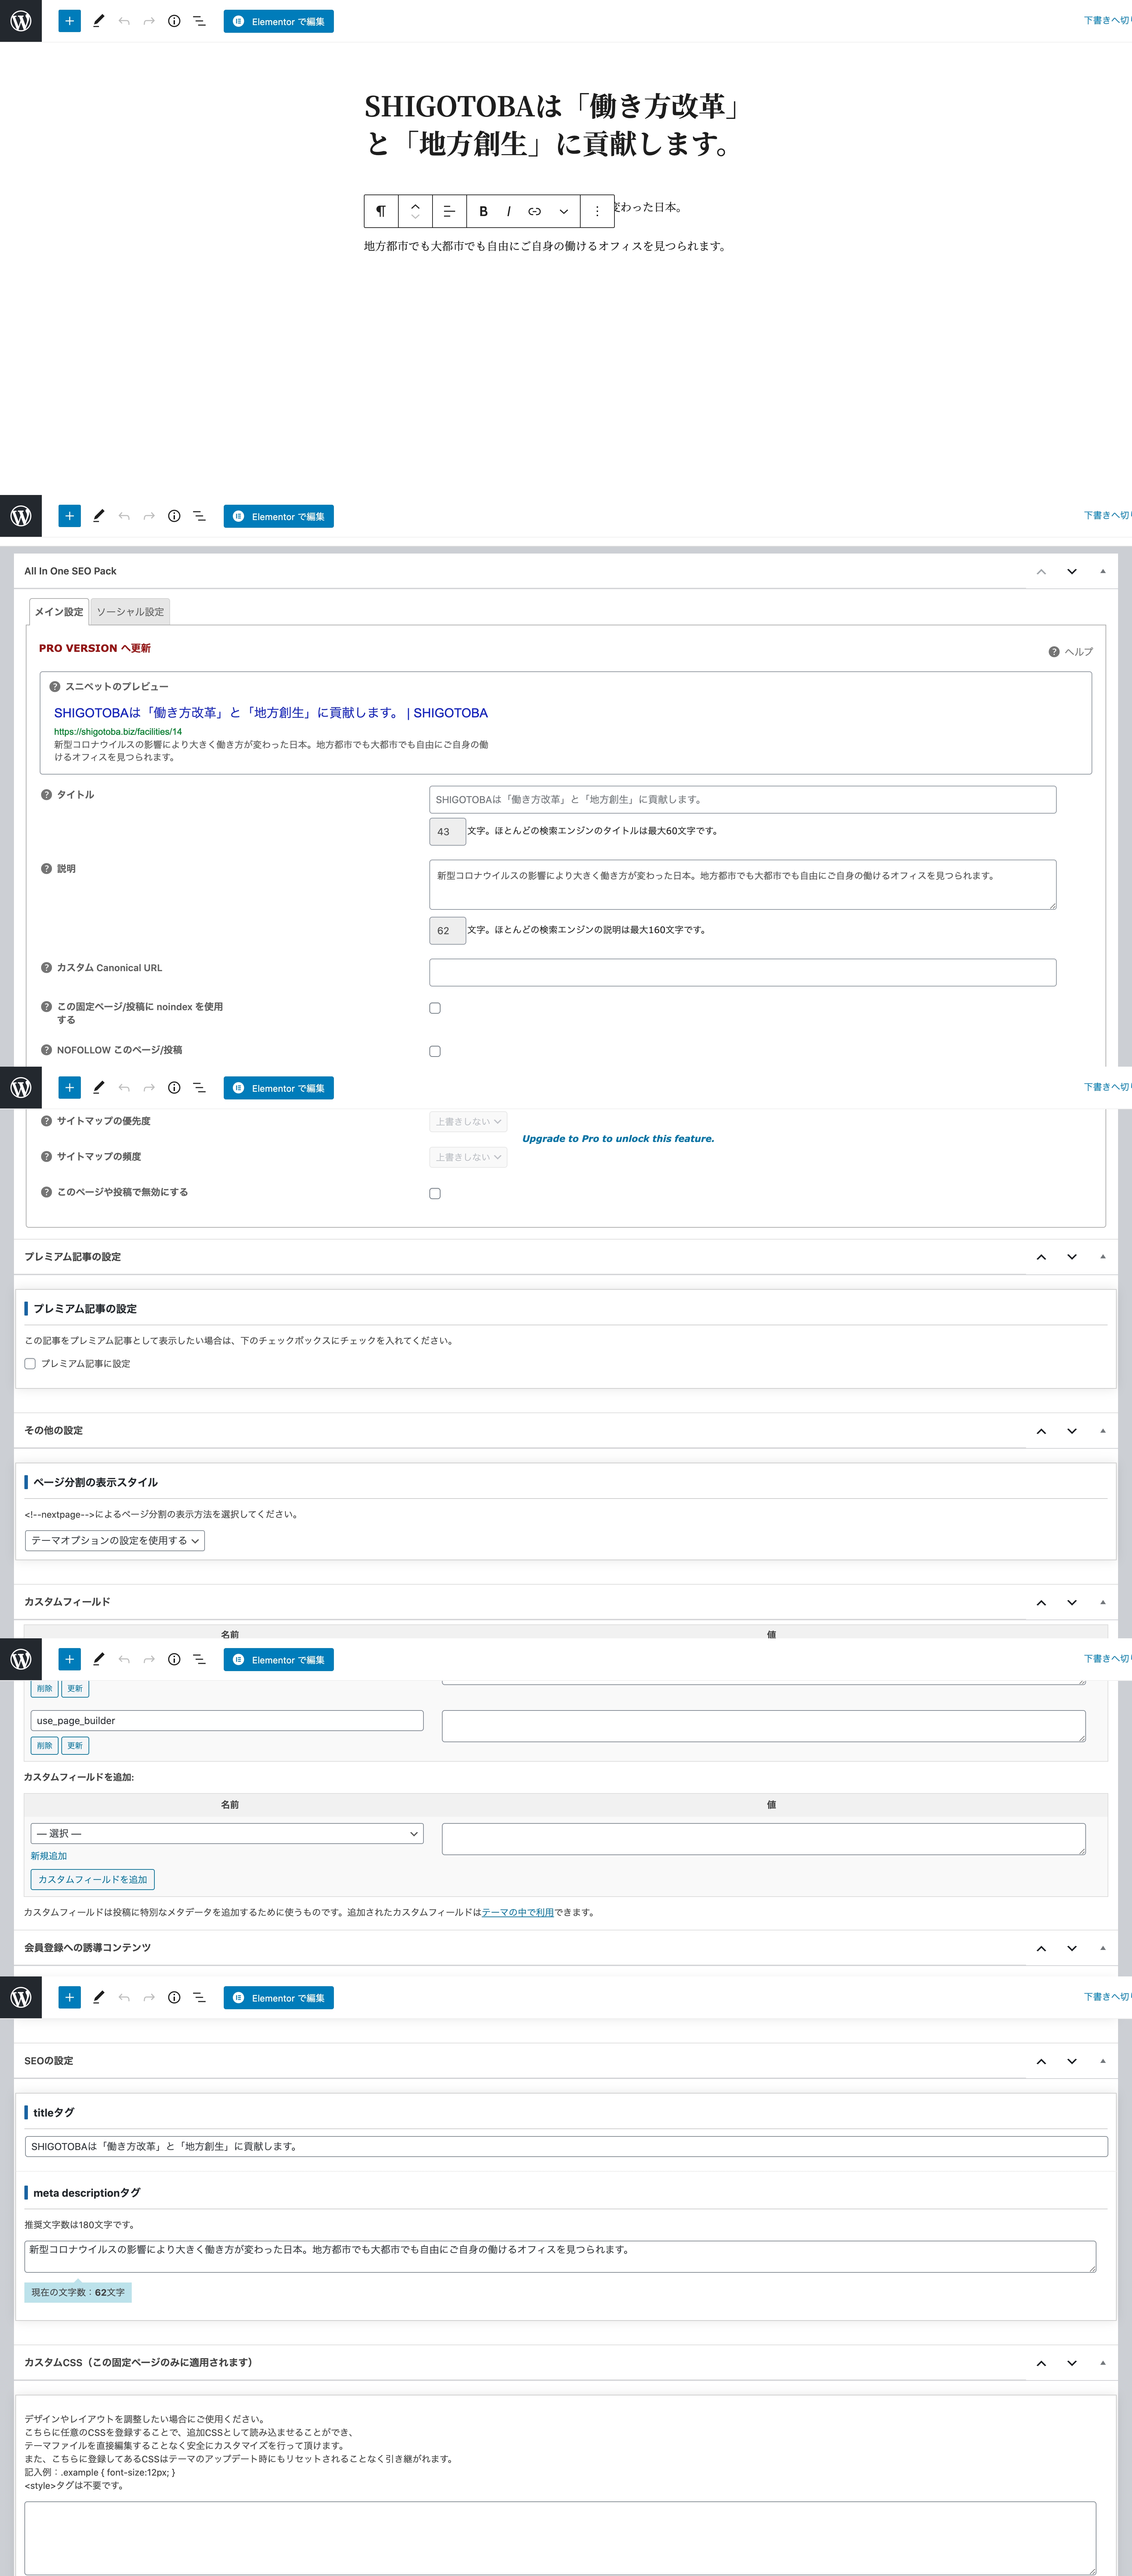The width and height of the screenshot is (1132, 2576).
Task: Click the カスタムフィールドを追加 button
Action: (x=93, y=1880)
